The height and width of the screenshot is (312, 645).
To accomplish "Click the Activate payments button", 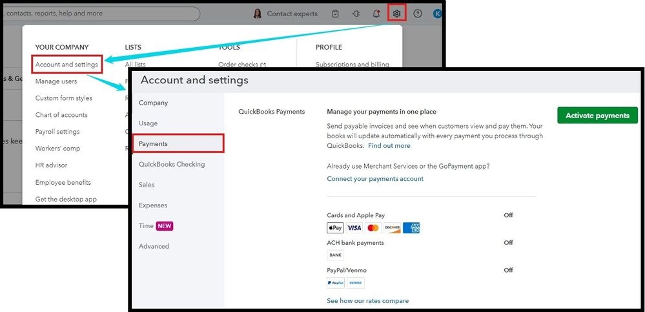I will [597, 115].
